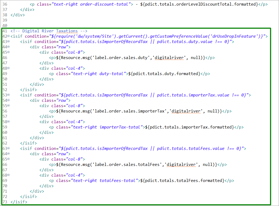Image resolution: width=279 pixels, height=206 pixels.
Task: Collapse the isif block at line 42
Action: (x=9, y=36)
